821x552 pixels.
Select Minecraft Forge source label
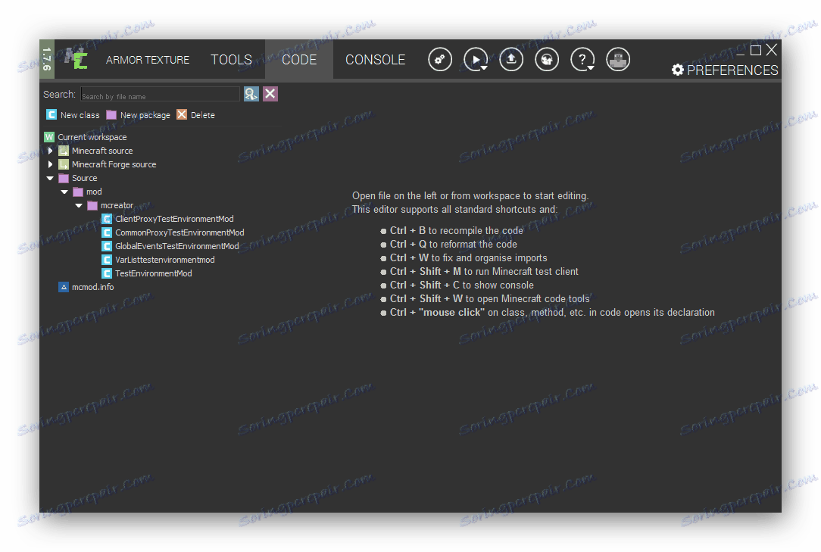114,164
